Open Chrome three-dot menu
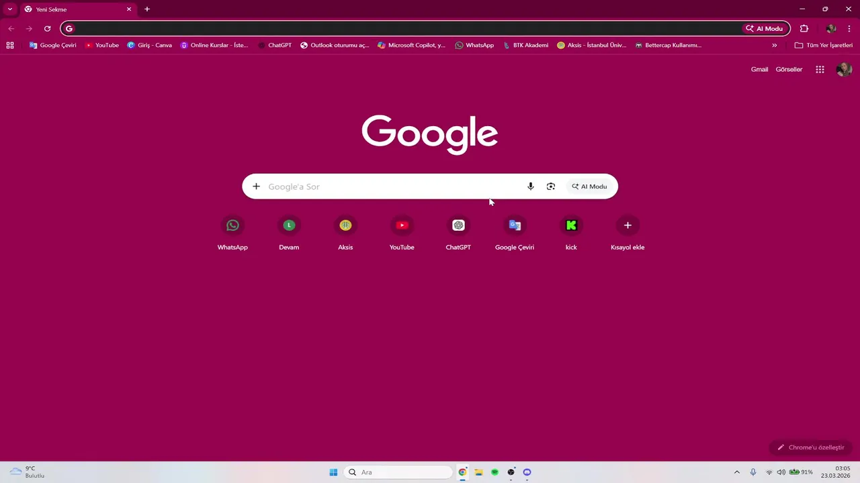860x483 pixels. 849,28
